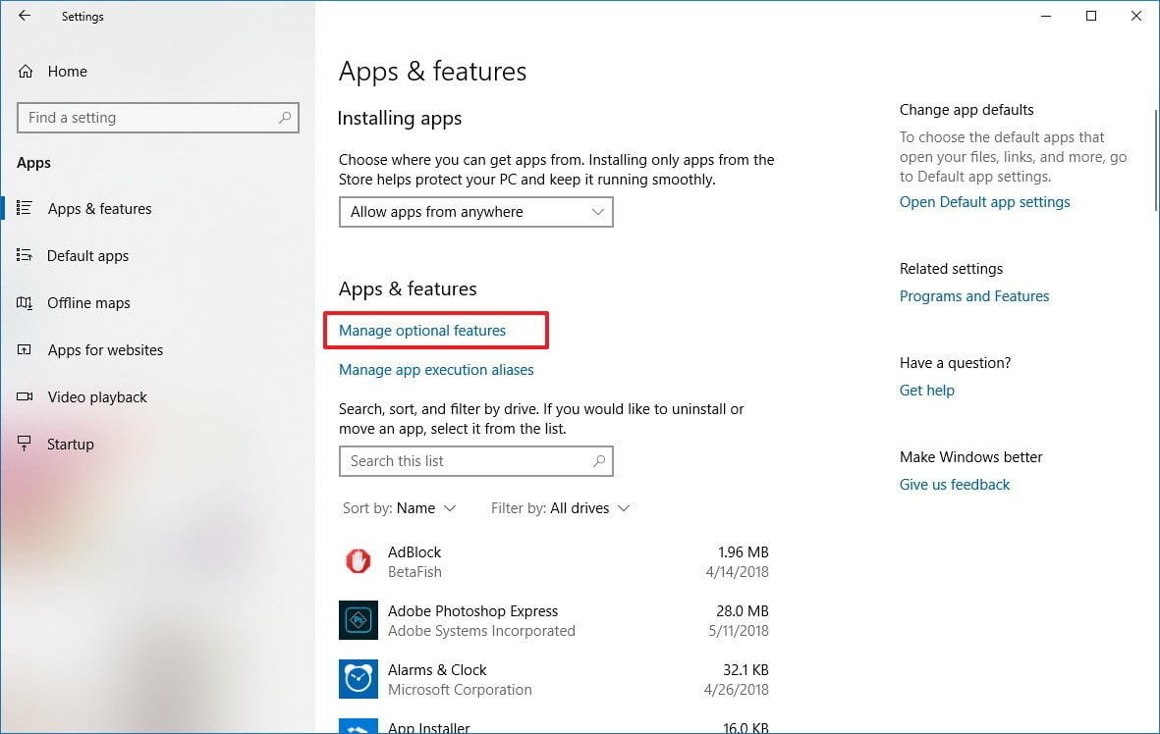Click the Search this list field
Screen dimensions: 1160x734
475,461
